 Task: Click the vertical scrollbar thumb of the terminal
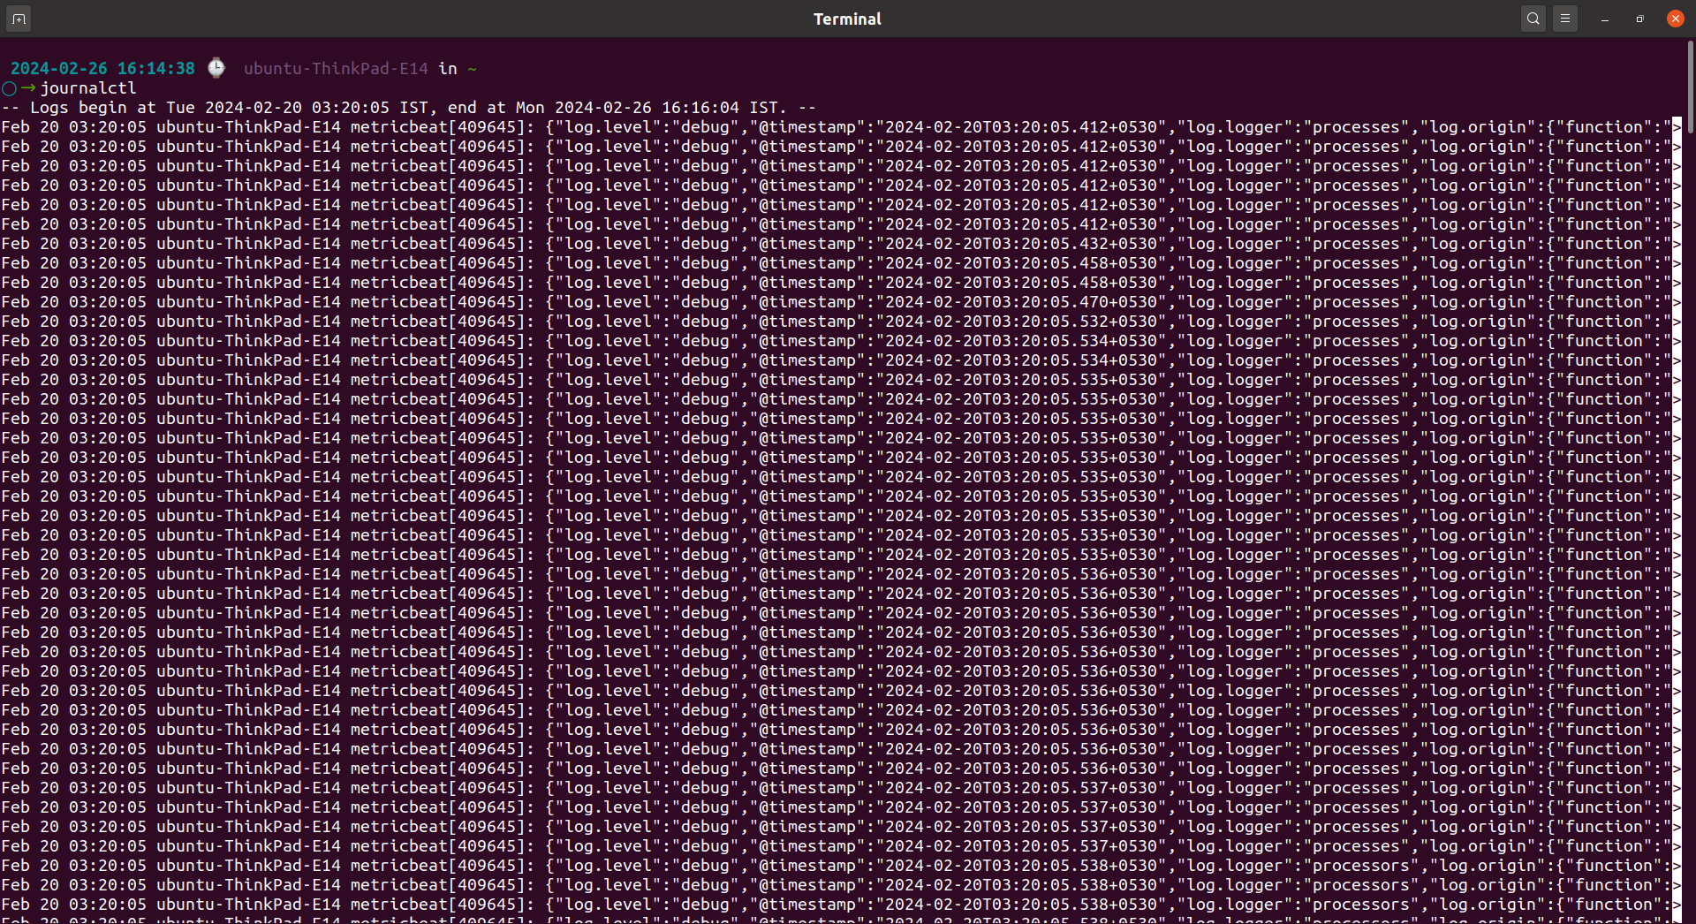[1690, 86]
